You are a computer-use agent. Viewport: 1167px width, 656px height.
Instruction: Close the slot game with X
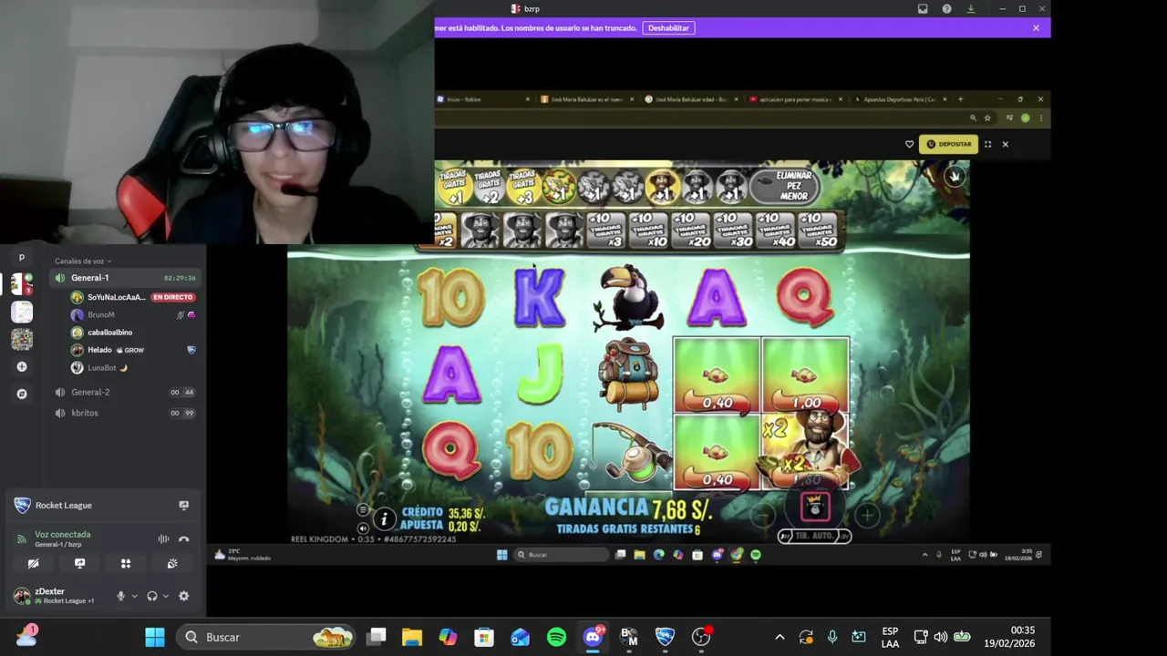tap(1005, 144)
